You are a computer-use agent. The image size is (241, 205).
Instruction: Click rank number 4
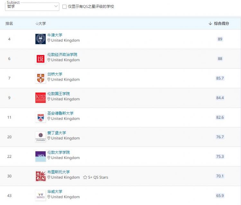[x=9, y=39]
